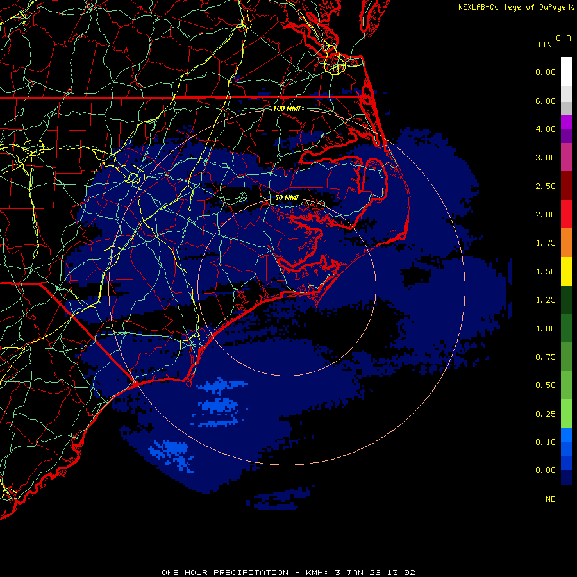577x577 pixels.
Task: Click the 8.00 legend value
Action: point(546,72)
